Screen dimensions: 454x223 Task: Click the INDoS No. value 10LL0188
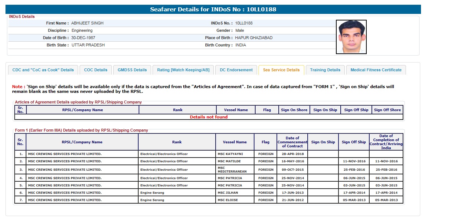coord(244,23)
